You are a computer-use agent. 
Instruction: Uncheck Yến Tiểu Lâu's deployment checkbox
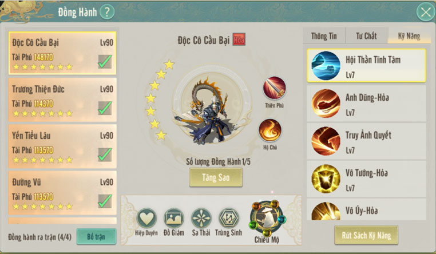(x=105, y=154)
